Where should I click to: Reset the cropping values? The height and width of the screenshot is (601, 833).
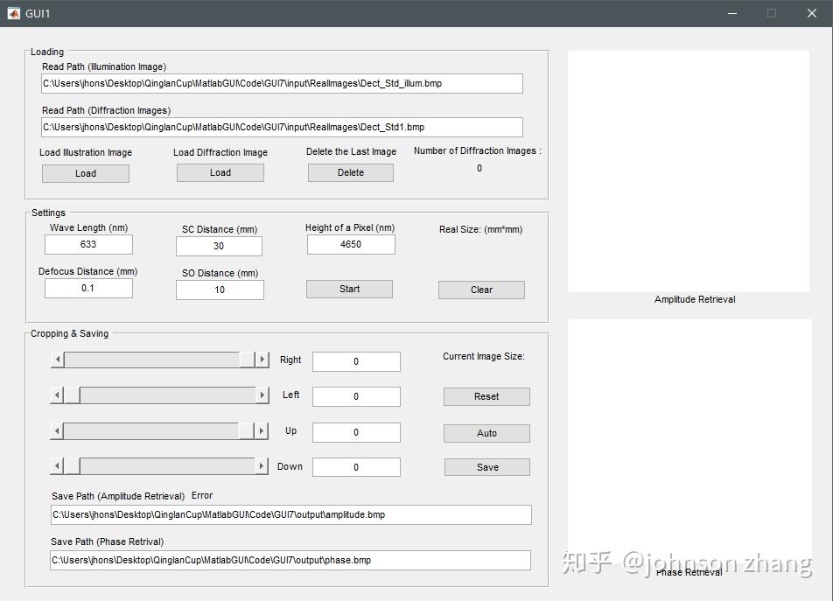[x=486, y=396]
